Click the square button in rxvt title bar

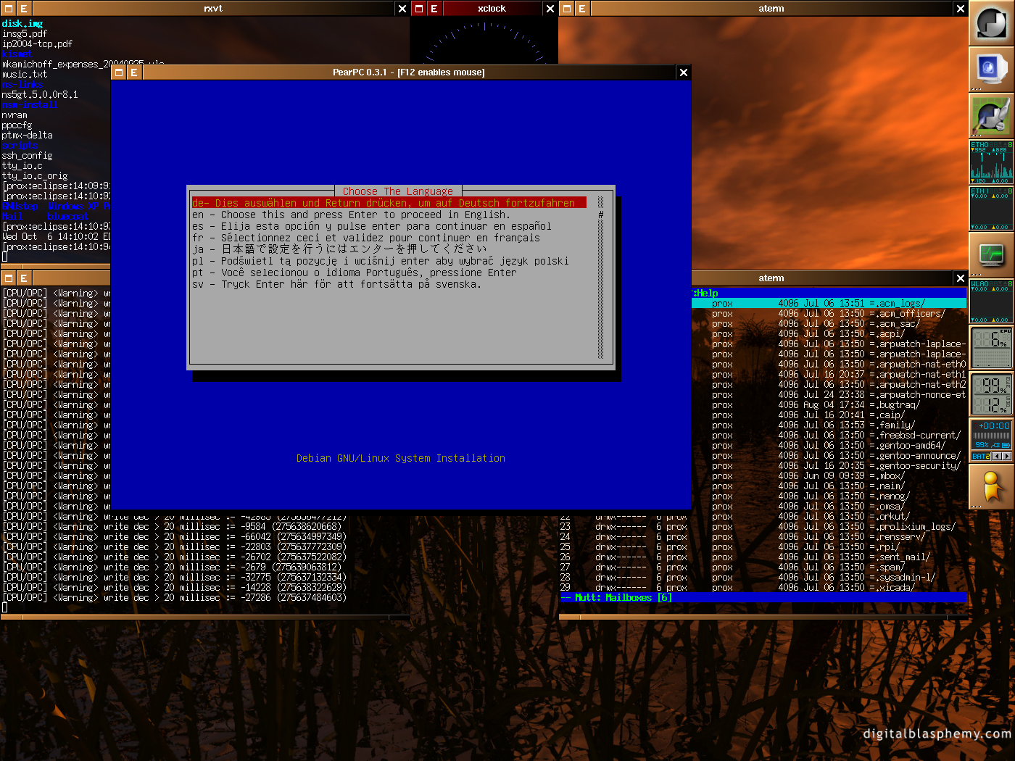9,9
